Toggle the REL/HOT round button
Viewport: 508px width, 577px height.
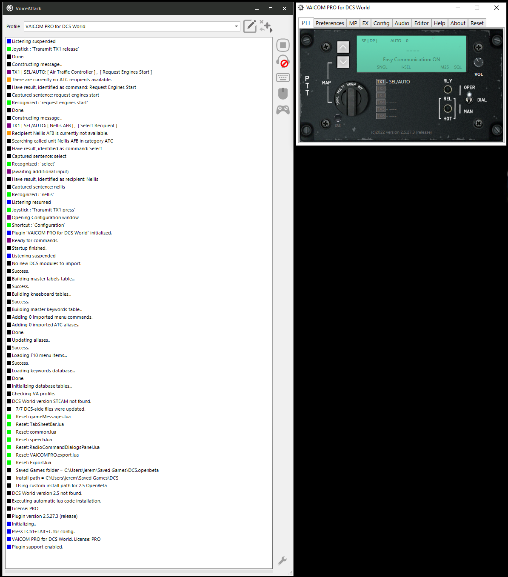click(x=448, y=109)
